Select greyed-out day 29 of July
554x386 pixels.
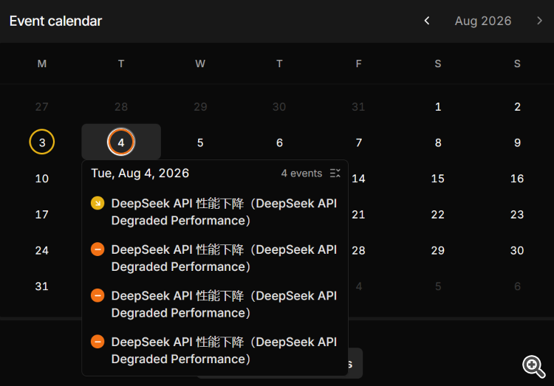pos(200,107)
